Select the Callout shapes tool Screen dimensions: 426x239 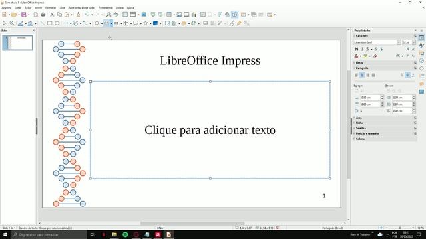pyautogui.click(x=136, y=23)
